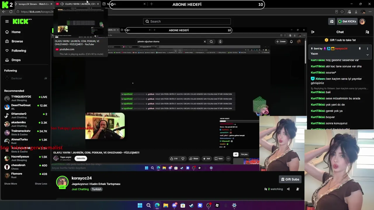Open DeenTheGreat recommended channel

pyautogui.click(x=26, y=107)
